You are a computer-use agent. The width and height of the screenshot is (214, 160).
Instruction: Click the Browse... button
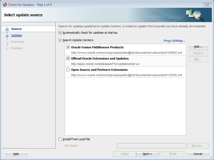click(198, 146)
